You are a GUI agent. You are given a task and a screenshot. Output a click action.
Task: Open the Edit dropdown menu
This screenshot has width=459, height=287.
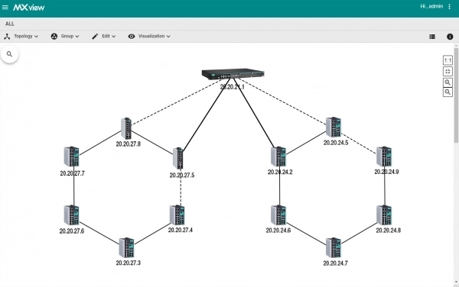click(103, 36)
